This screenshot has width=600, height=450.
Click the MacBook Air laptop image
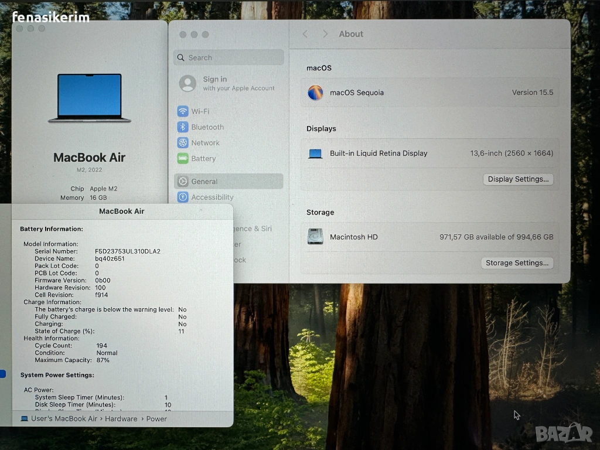click(x=90, y=98)
